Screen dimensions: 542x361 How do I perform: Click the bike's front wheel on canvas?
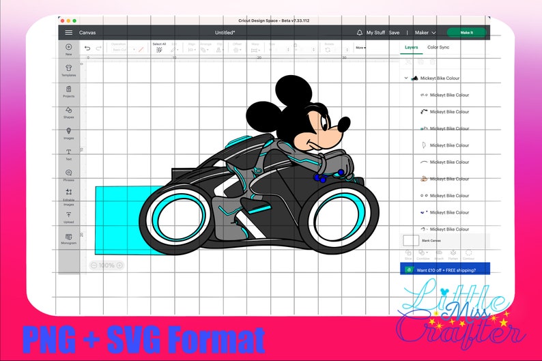(x=340, y=218)
